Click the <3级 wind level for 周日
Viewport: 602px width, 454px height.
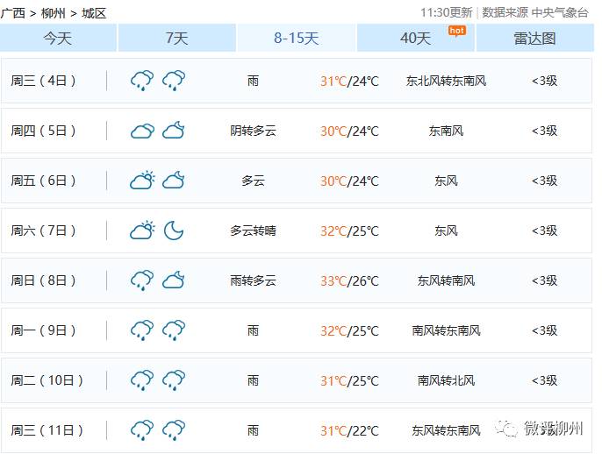544,280
